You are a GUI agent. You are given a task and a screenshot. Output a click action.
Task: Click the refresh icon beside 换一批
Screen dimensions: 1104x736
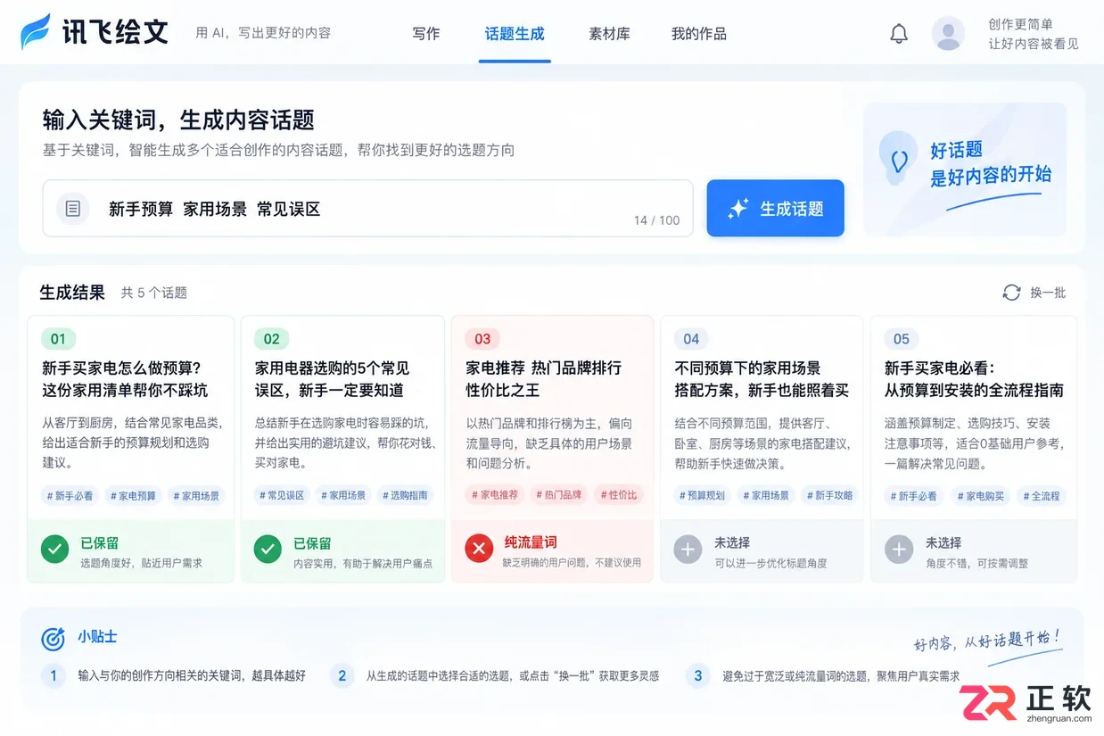[x=1011, y=293]
